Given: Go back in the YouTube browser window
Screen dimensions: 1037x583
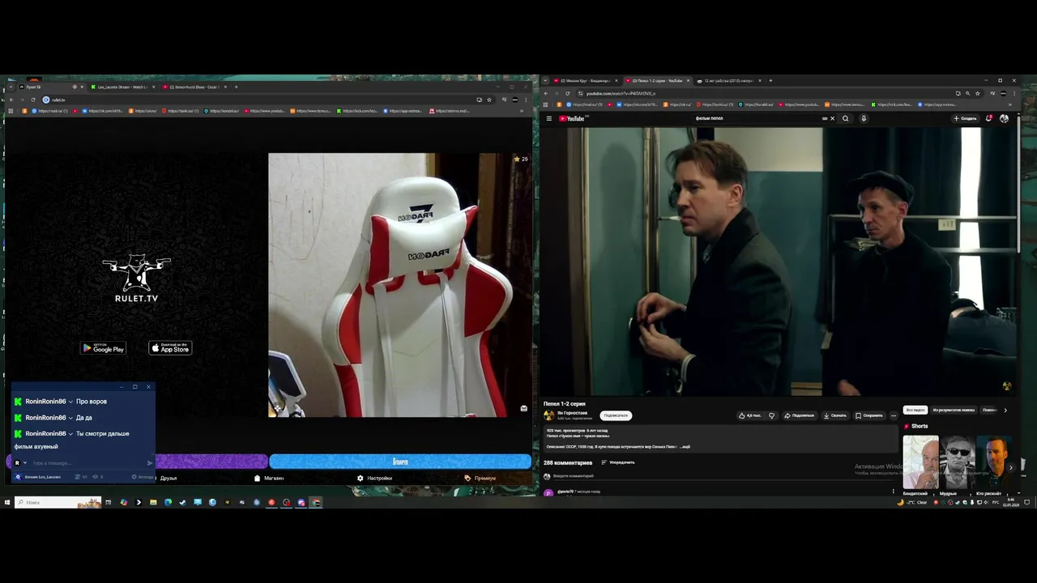Looking at the screenshot, I should click(x=545, y=93).
